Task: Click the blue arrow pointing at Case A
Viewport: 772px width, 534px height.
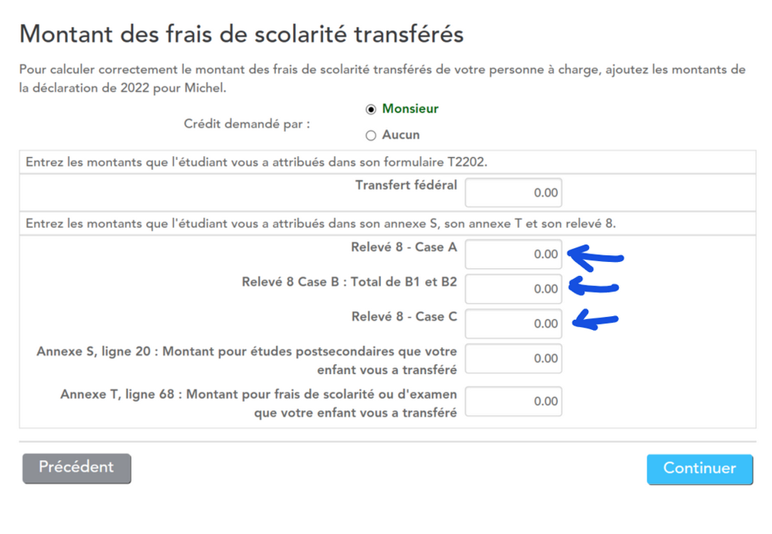Action: [x=595, y=258]
